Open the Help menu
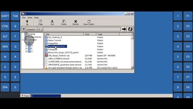193x109 pixels. click(36, 18)
